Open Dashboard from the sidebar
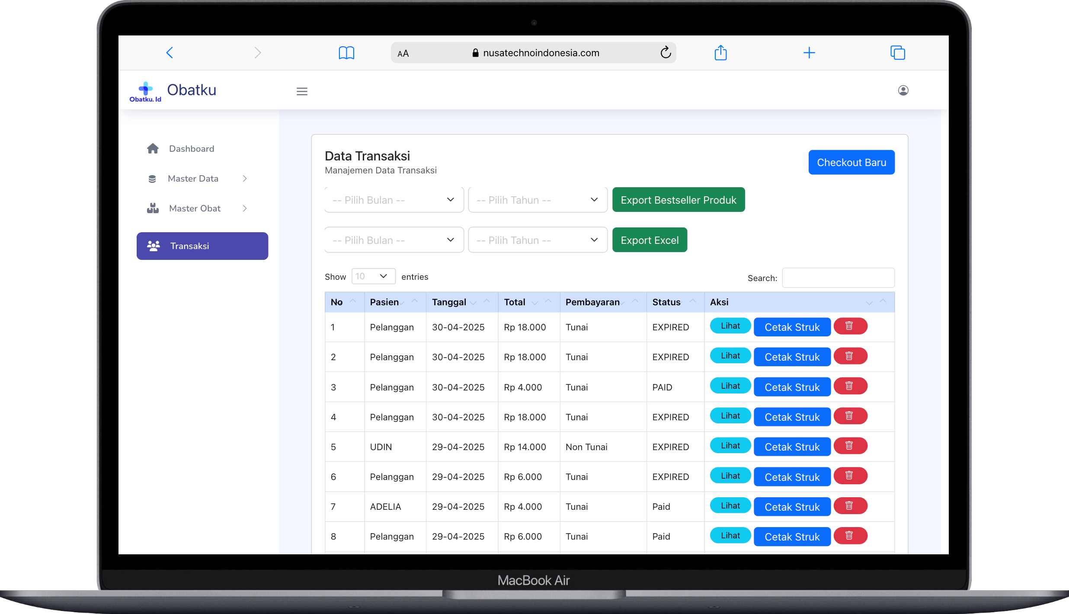Screen dimensions: 1069x614 191,149
